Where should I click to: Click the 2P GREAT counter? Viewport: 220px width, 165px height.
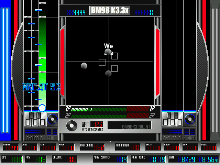coord(153,147)
